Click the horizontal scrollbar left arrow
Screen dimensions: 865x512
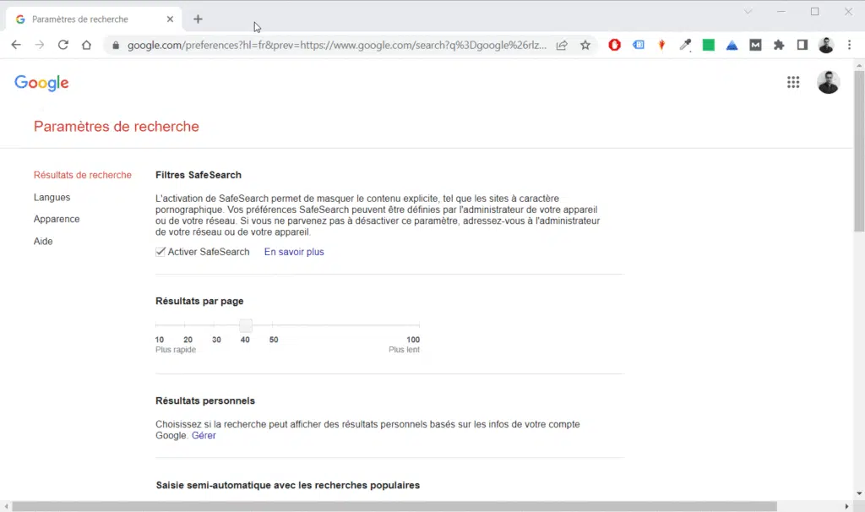pos(6,506)
